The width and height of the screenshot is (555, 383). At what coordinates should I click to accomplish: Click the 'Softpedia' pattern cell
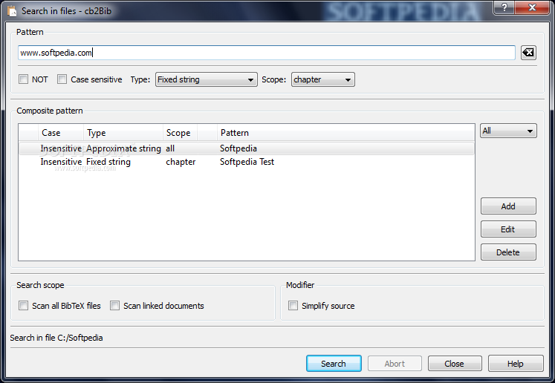click(238, 148)
